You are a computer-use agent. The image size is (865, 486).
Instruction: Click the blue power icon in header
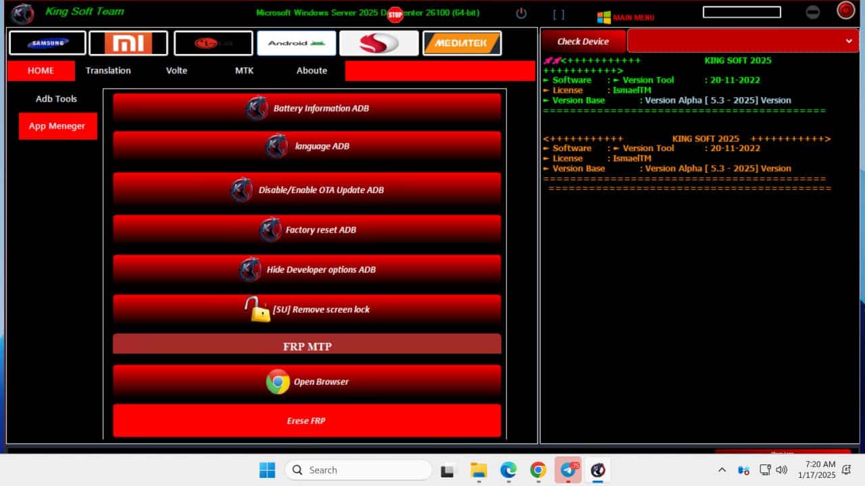[521, 13]
